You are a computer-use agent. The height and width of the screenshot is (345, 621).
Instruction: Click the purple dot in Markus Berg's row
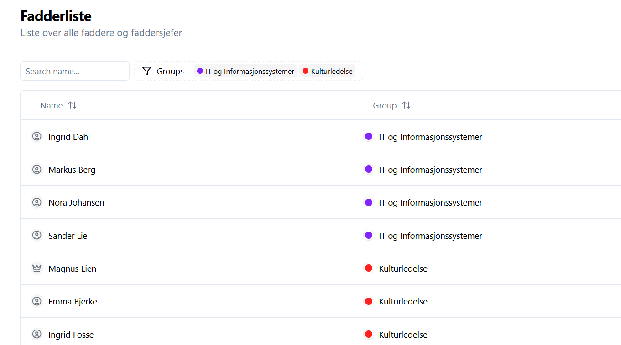click(x=369, y=170)
